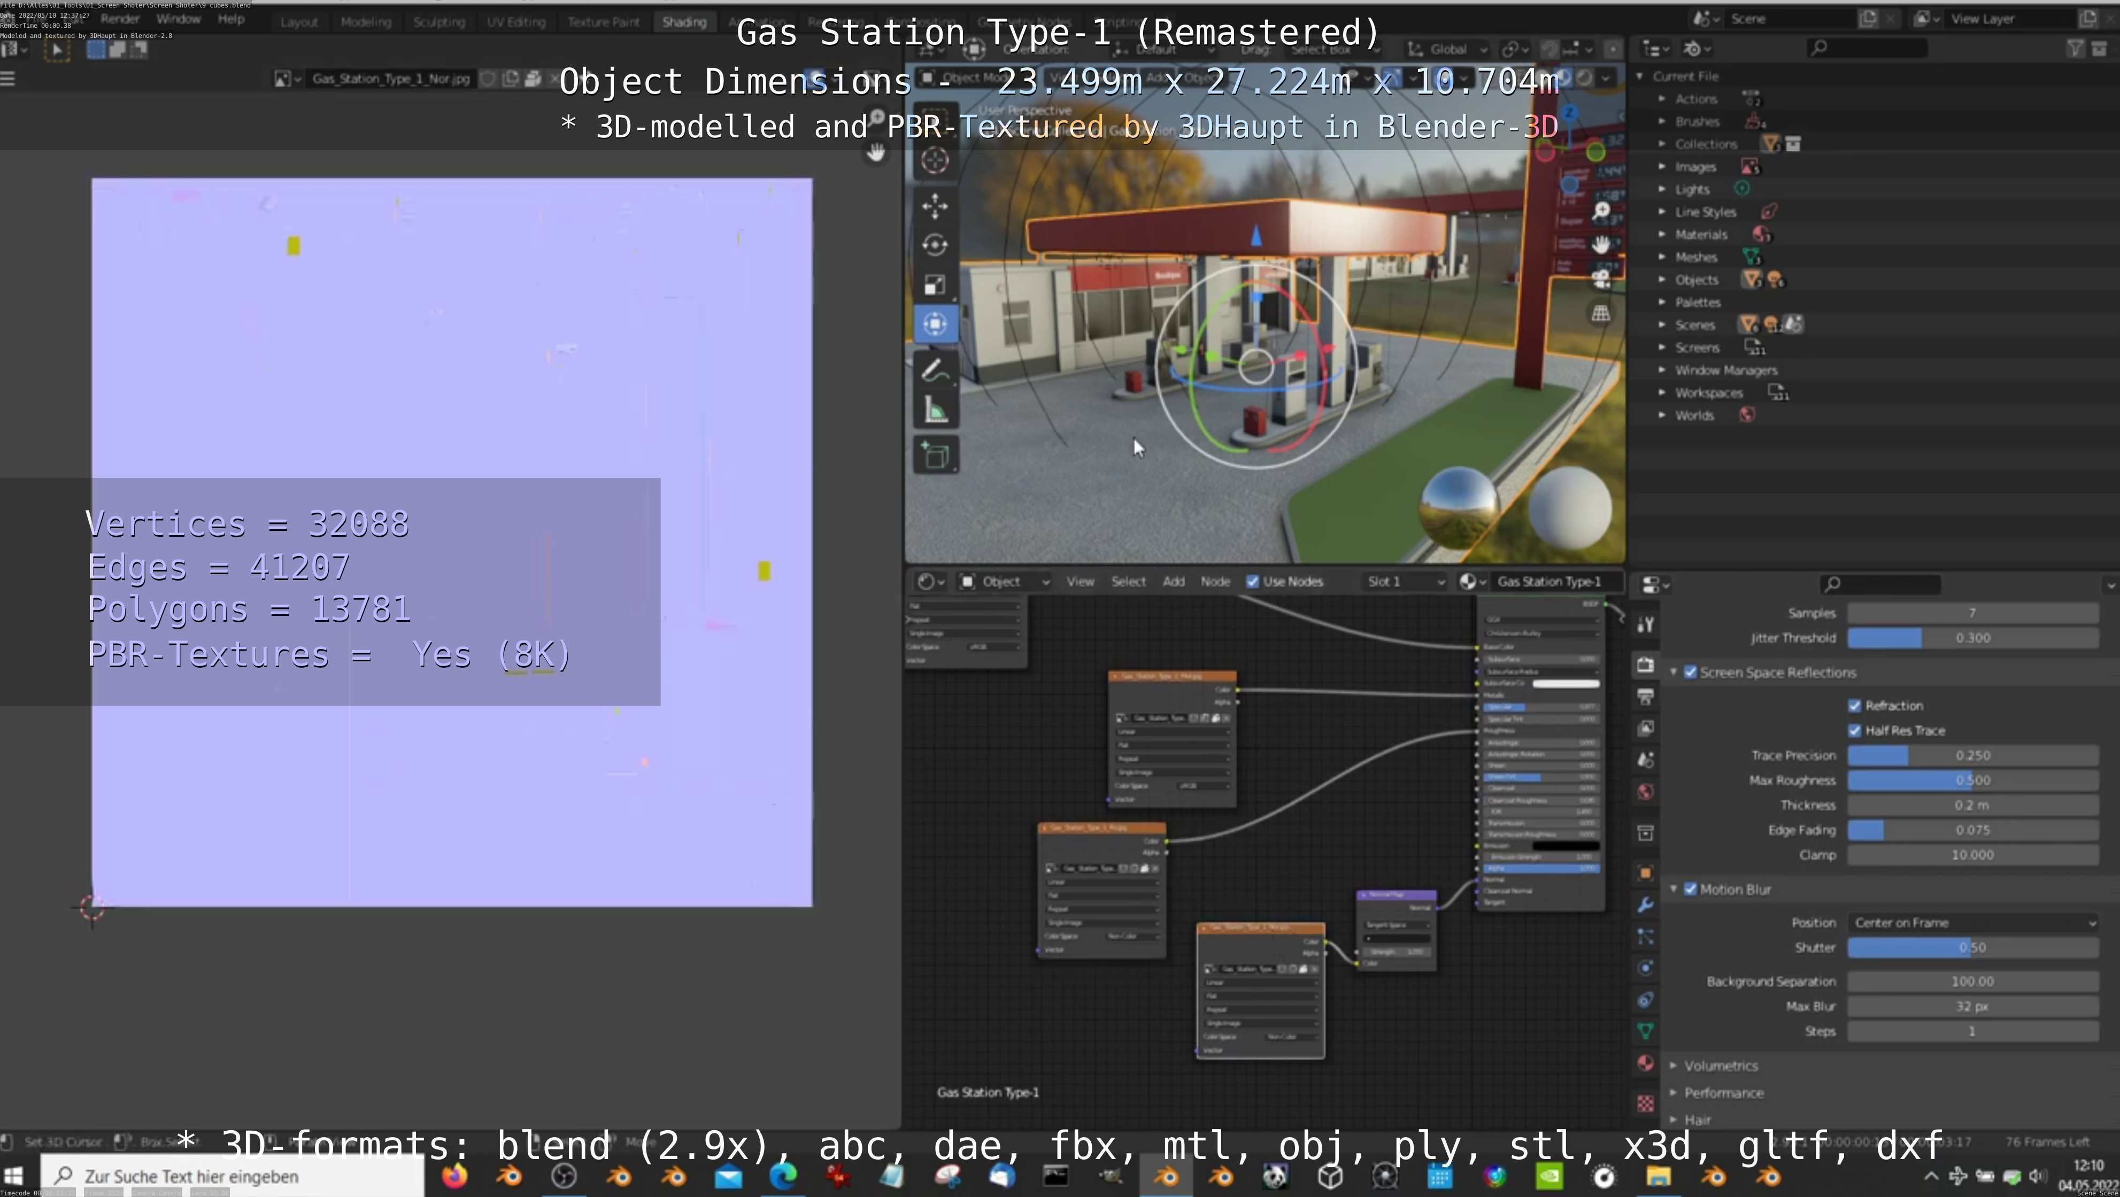Screen dimensions: 2120x1197
Task: Select the Scale tool icon
Action: 935,284
